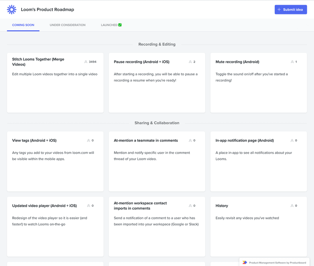314x266 pixels.
Task: Open the Stitch Looms Together card title
Action: click(38, 62)
